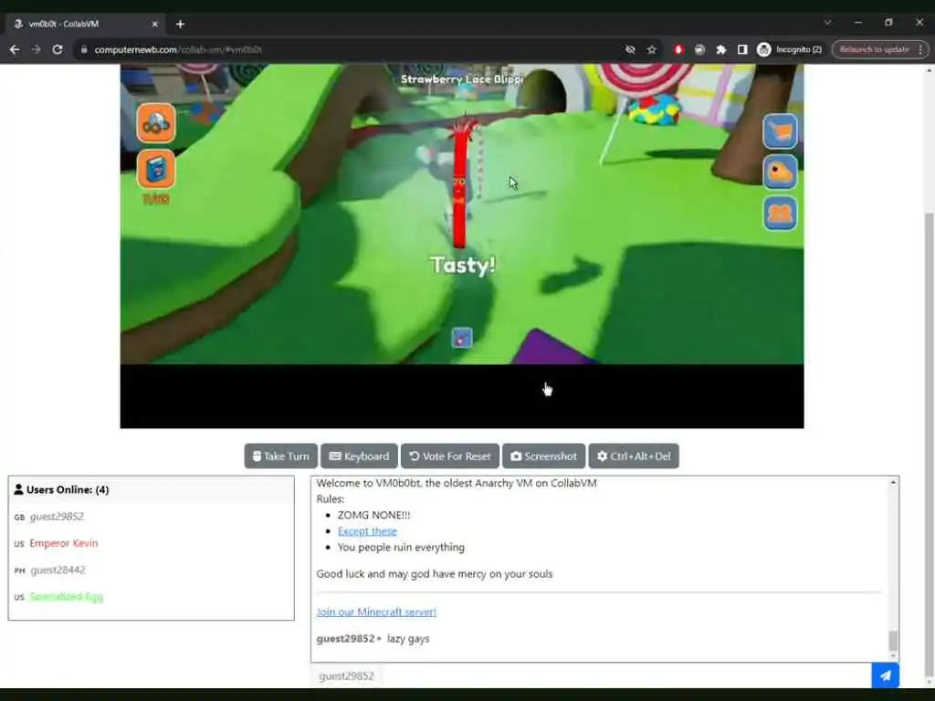Screen dimensions: 935x701
Task: Take a Screenshot of the VM
Action: pyautogui.click(x=544, y=456)
